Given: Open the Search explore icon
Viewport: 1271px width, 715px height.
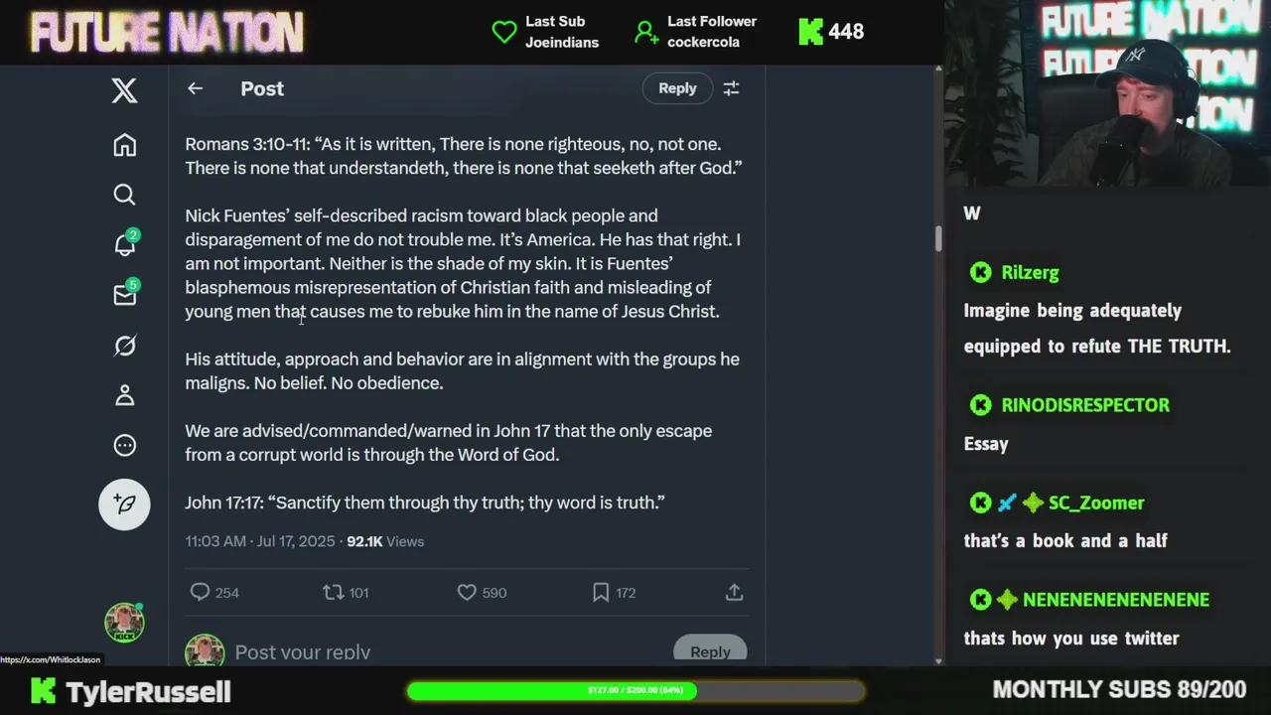Looking at the screenshot, I should tap(124, 195).
